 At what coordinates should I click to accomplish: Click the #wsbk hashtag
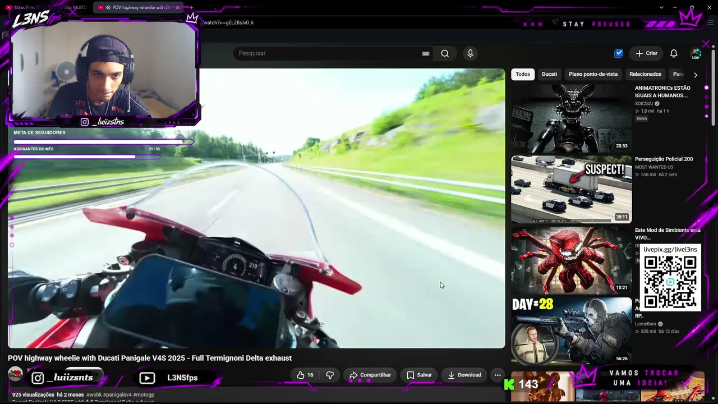[95, 394]
